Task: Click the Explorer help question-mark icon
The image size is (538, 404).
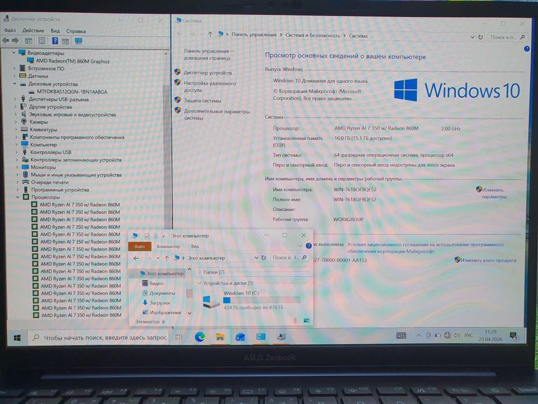Action: [308, 246]
